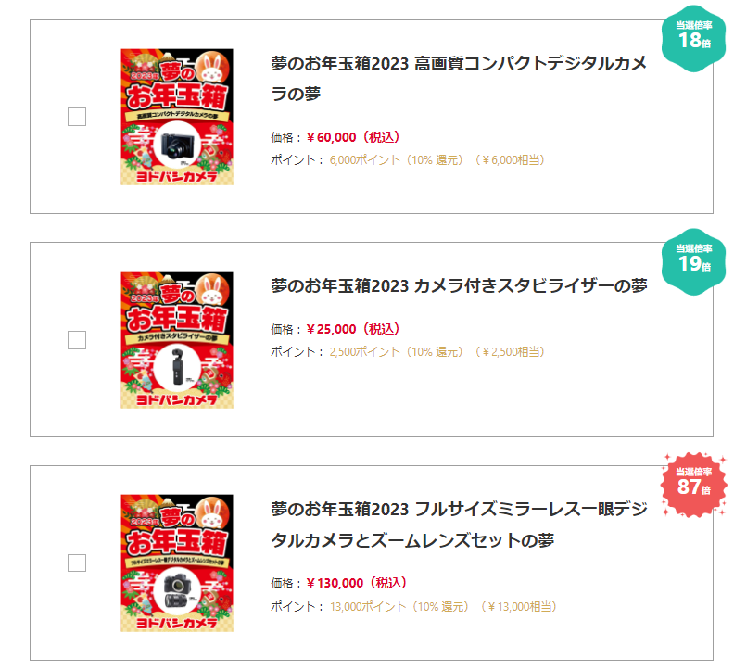The width and height of the screenshot is (734, 670).
Task: Check the compact digital camera box checkbox
Action: 77,117
